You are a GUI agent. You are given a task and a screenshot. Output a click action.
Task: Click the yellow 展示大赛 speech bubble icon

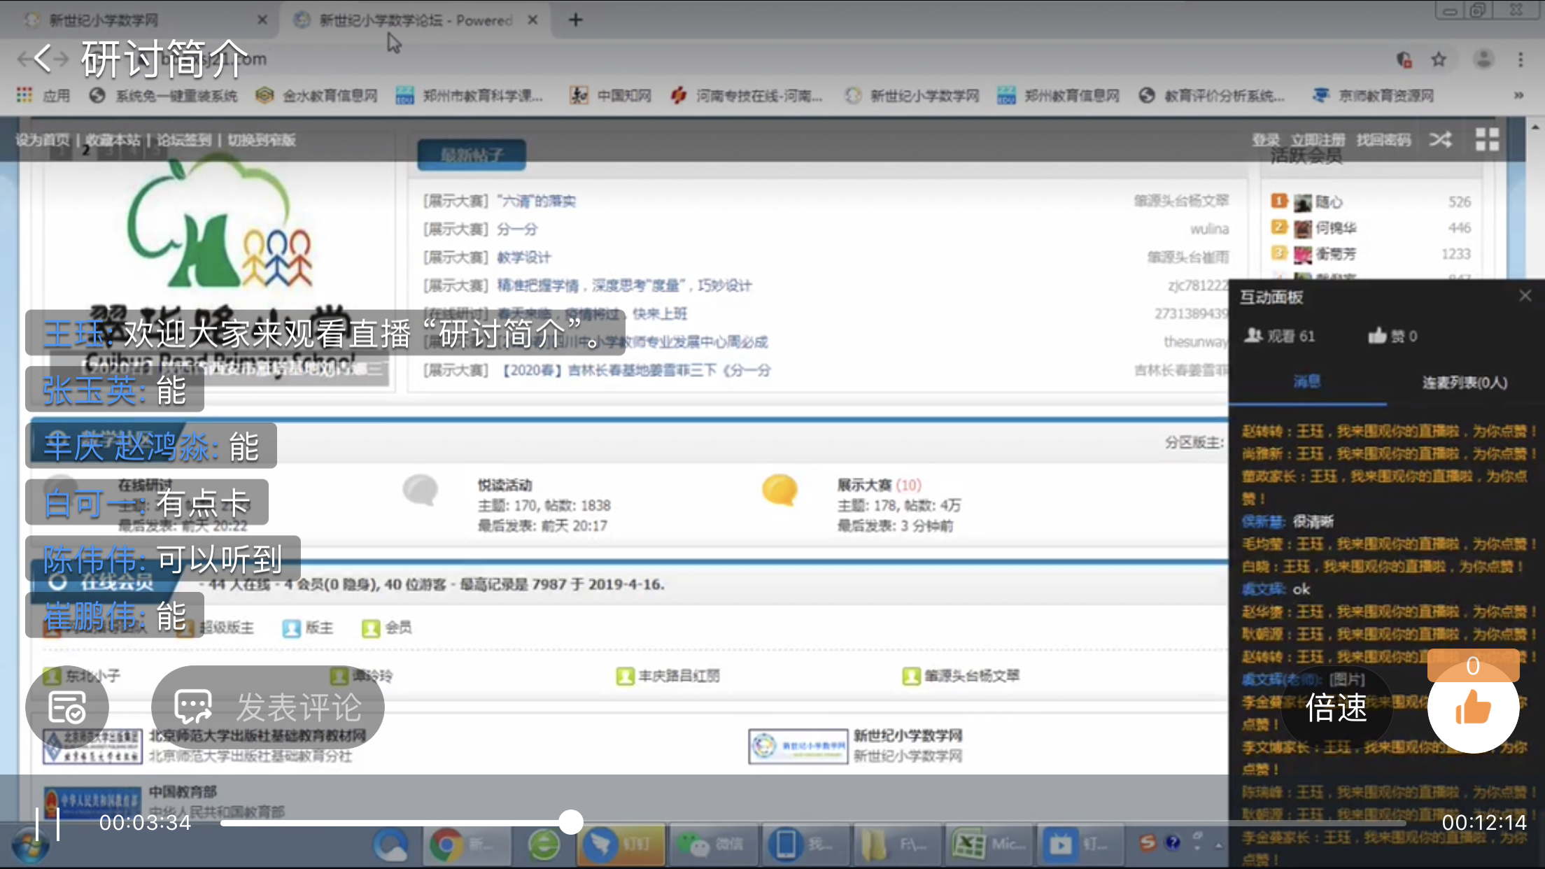tap(779, 489)
